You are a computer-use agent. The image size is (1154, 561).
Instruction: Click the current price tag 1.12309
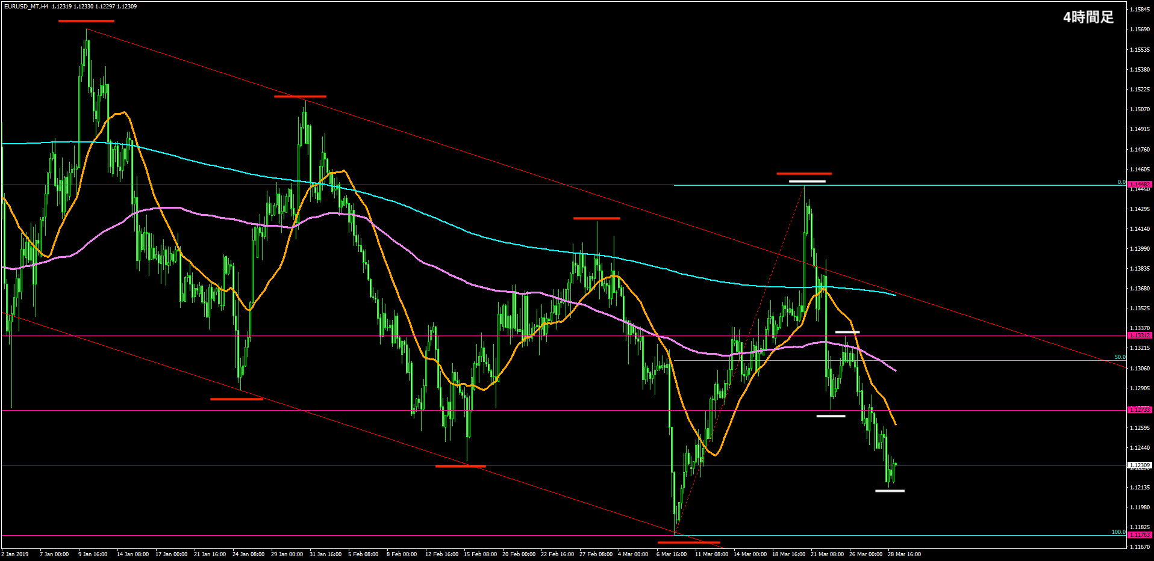coord(1140,465)
